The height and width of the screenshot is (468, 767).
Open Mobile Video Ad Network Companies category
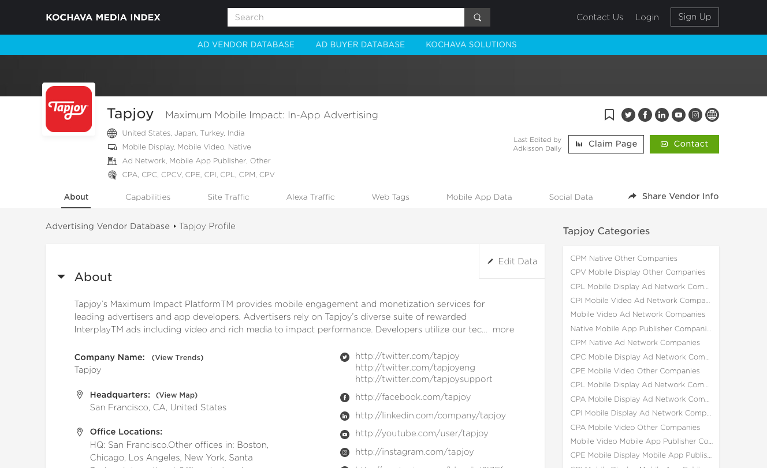click(638, 315)
